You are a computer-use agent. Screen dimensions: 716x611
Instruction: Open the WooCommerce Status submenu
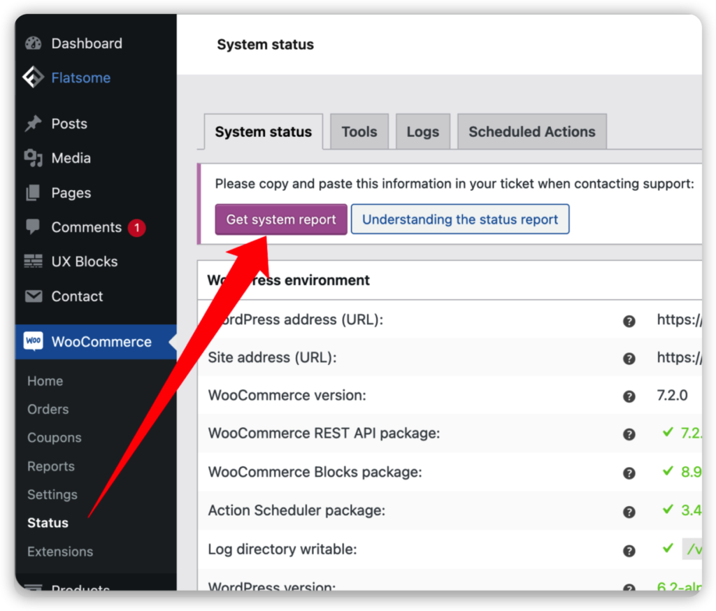click(48, 523)
